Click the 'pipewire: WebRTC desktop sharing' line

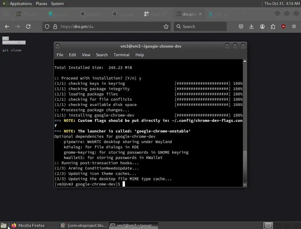(x=118, y=142)
